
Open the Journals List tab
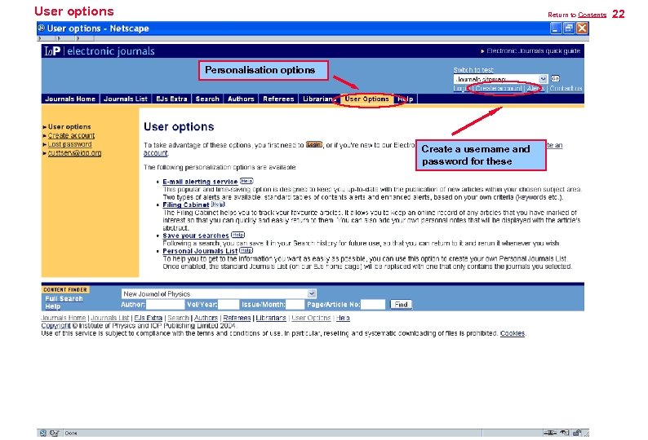click(x=126, y=99)
